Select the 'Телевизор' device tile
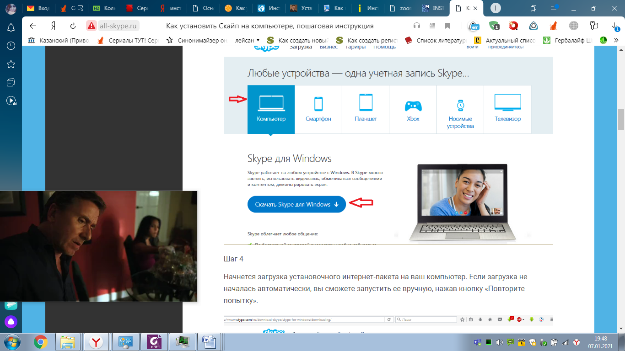 tap(507, 109)
